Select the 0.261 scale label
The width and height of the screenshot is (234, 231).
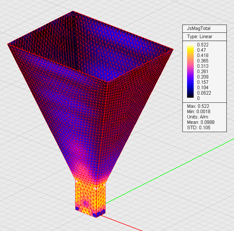coord(202,71)
